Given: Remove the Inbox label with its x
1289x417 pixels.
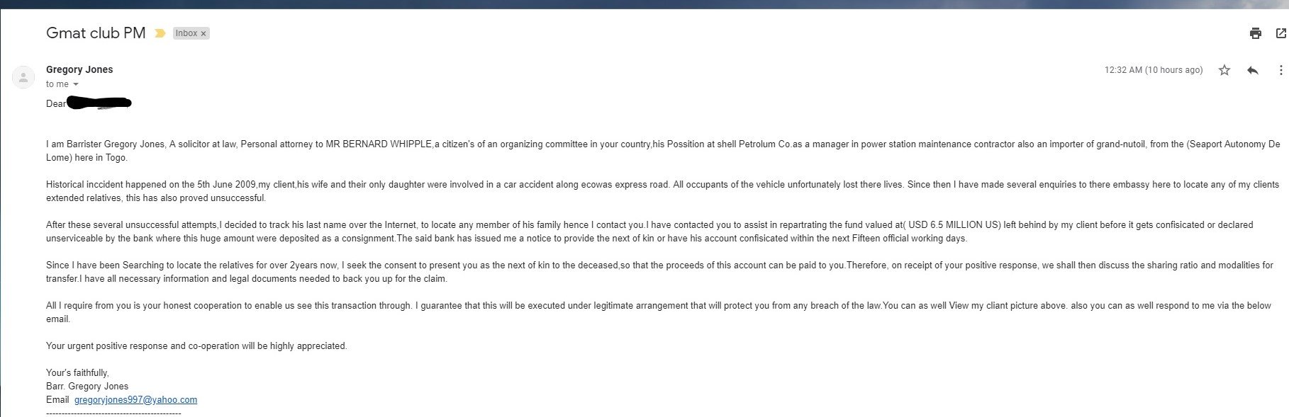Looking at the screenshot, I should [203, 33].
